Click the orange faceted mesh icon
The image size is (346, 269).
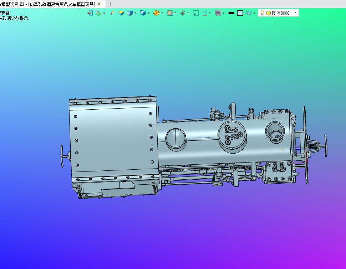(x=156, y=13)
